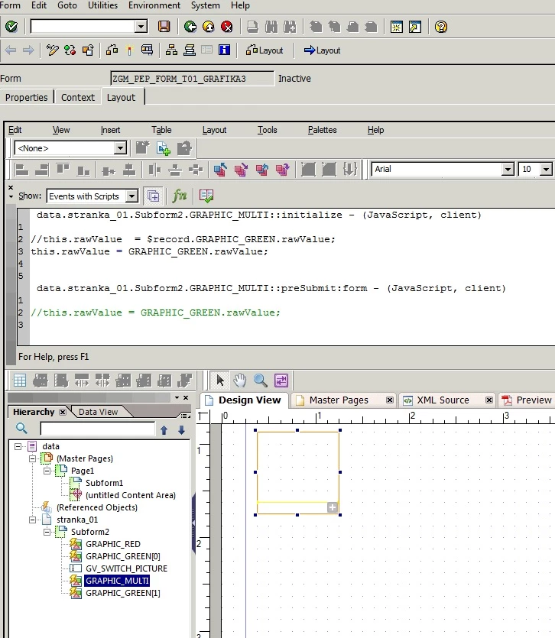Select Subform1 in the hierarchy
The image size is (555, 638).
click(104, 483)
